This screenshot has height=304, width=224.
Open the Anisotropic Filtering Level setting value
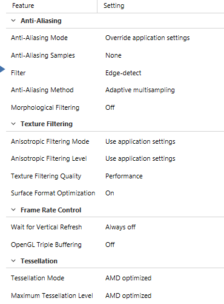140,158
